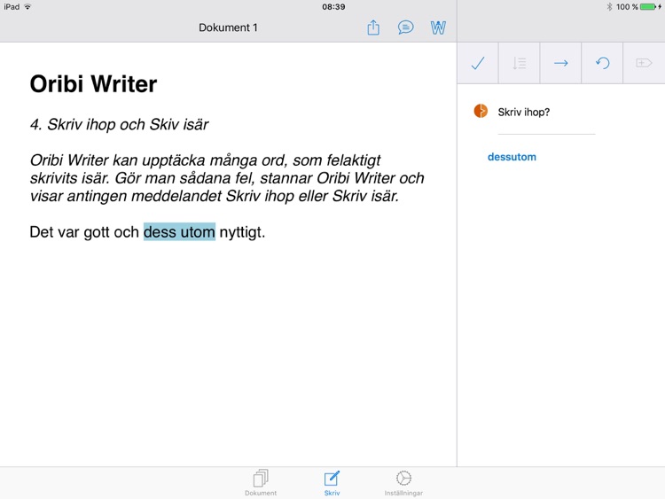Tap the right arrow next-error icon
Image resolution: width=665 pixels, height=499 pixels.
coord(560,63)
